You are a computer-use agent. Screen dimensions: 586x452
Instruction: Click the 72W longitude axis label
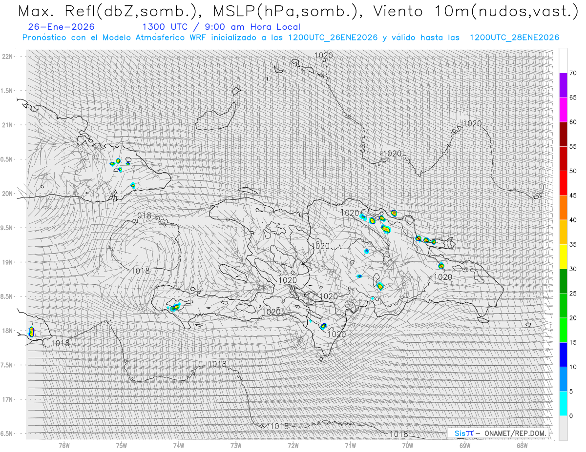293,445
